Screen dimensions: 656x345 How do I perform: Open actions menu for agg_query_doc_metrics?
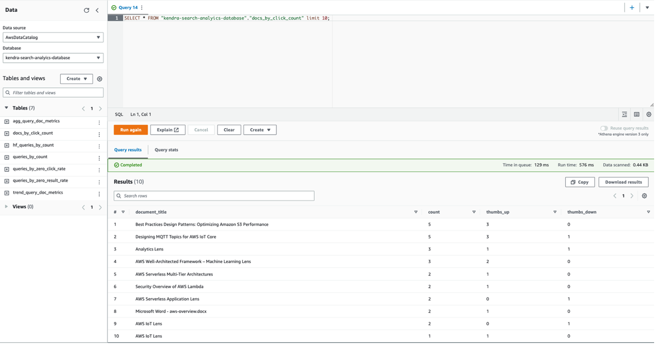point(99,122)
